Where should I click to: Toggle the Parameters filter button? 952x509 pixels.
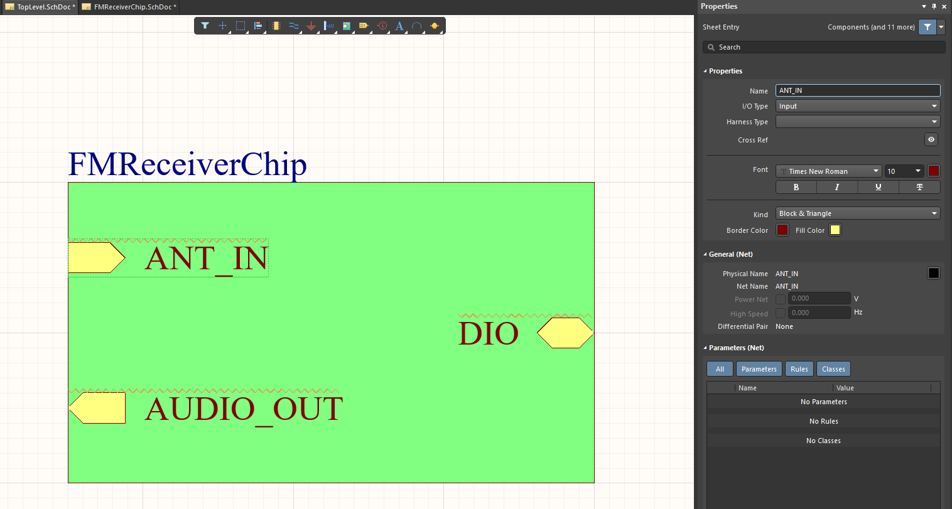(759, 369)
